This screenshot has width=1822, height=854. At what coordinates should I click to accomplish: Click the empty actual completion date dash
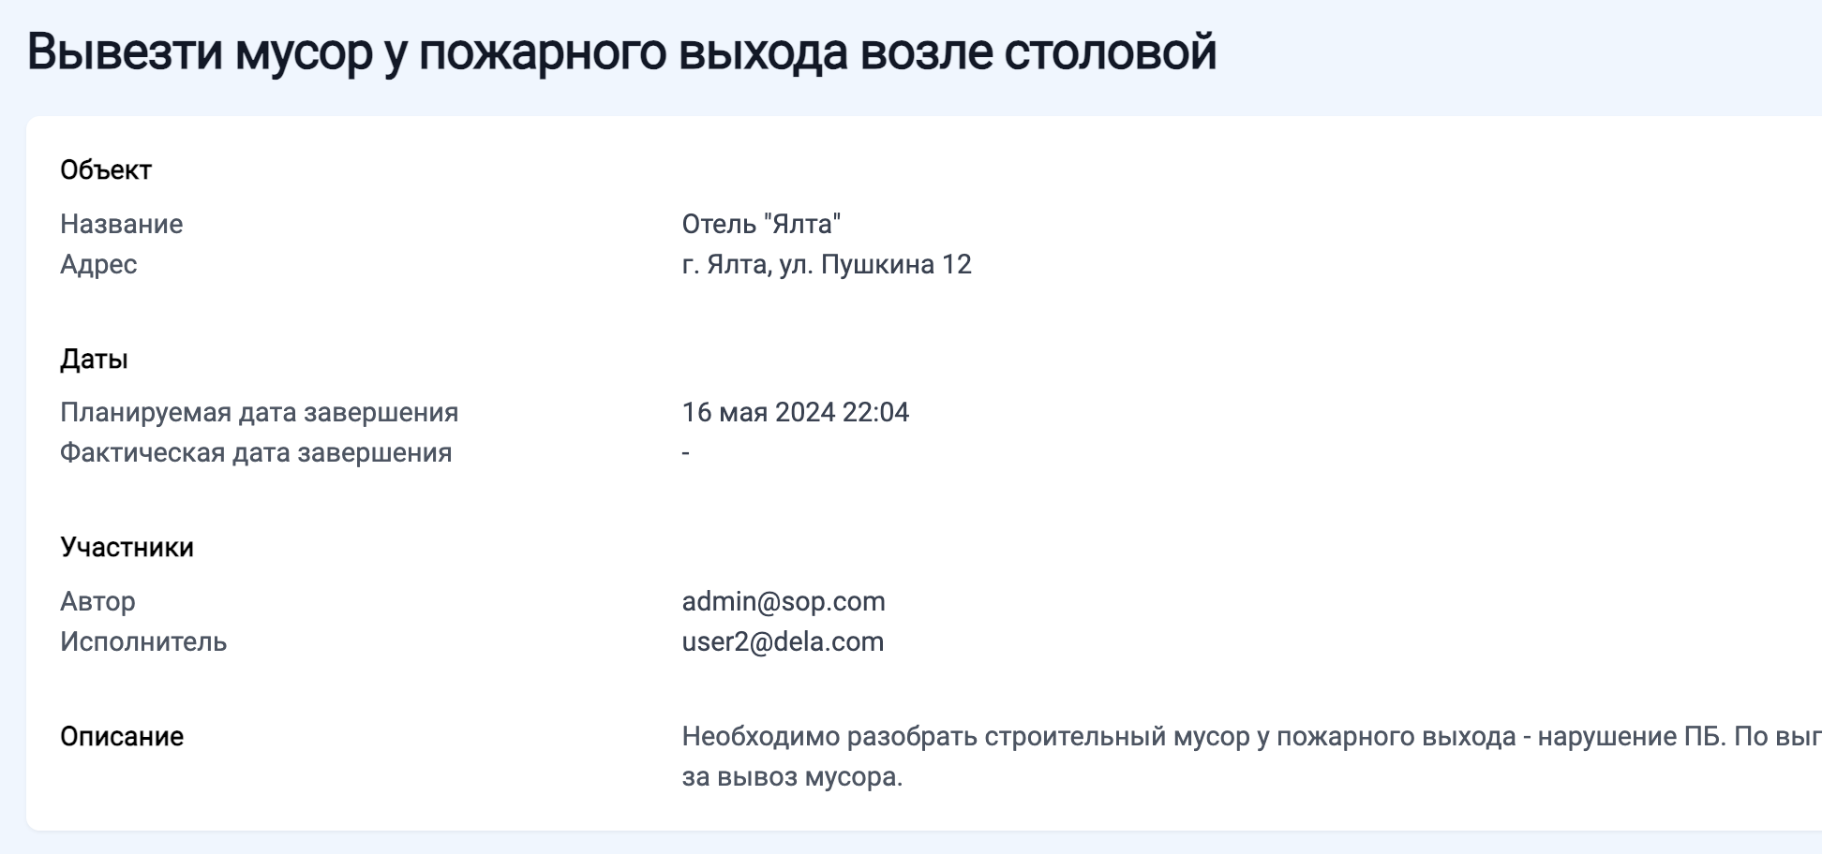point(686,453)
